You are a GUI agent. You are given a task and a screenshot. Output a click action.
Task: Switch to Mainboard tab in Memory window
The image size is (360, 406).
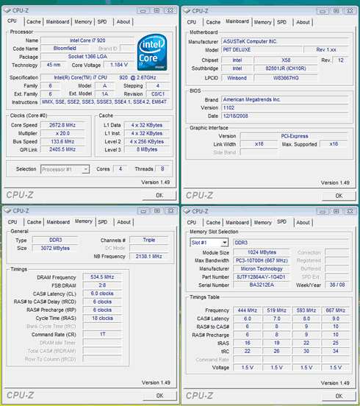[58, 222]
